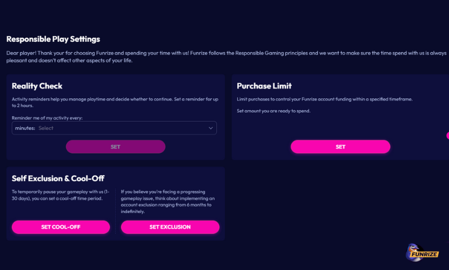
Task: Click the Funrize mascot logo
Action: pos(423,253)
